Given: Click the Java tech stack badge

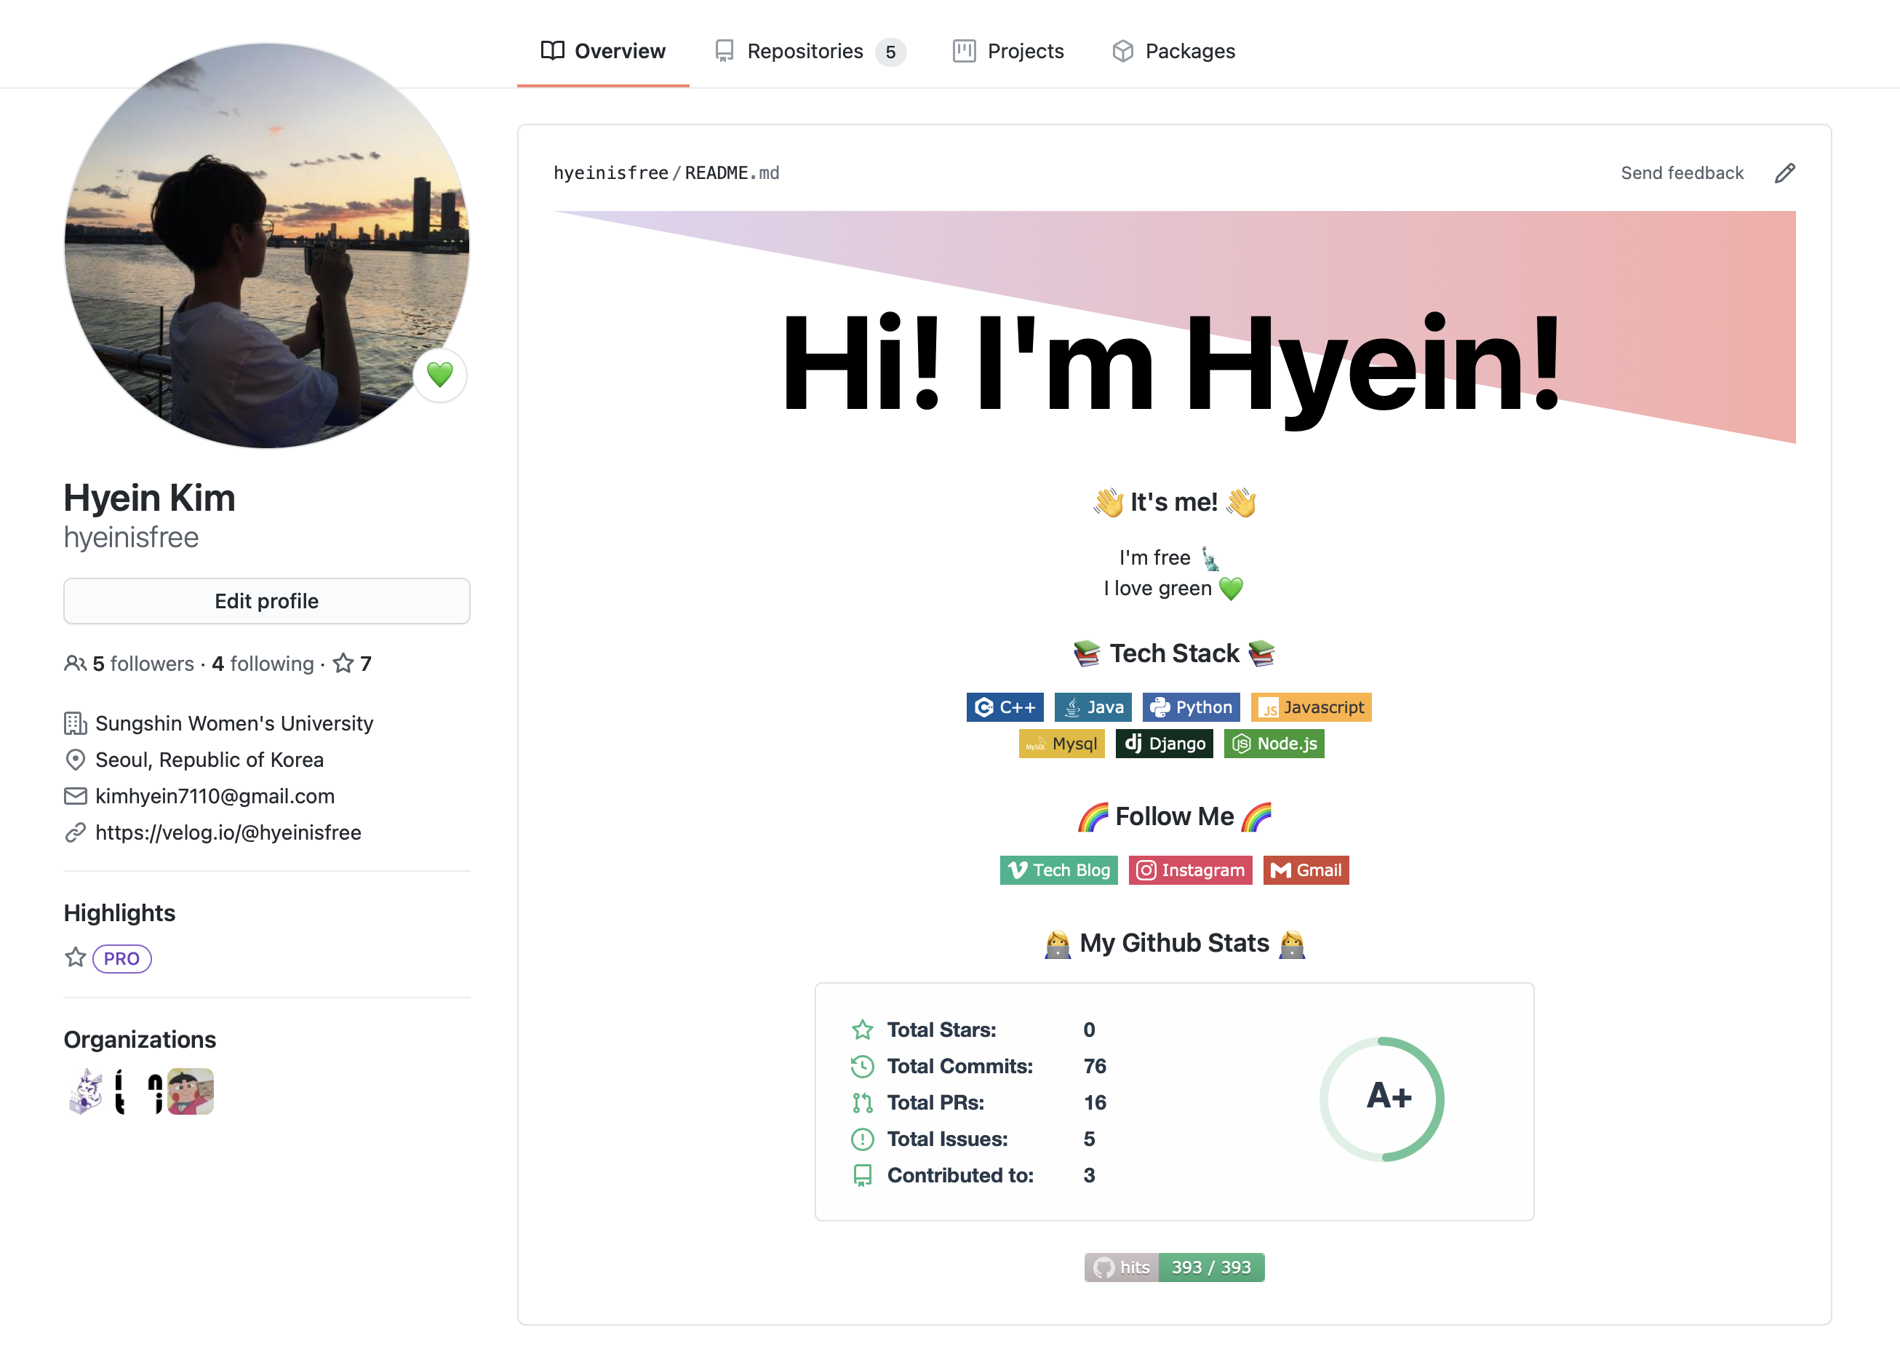Looking at the screenshot, I should coord(1093,707).
